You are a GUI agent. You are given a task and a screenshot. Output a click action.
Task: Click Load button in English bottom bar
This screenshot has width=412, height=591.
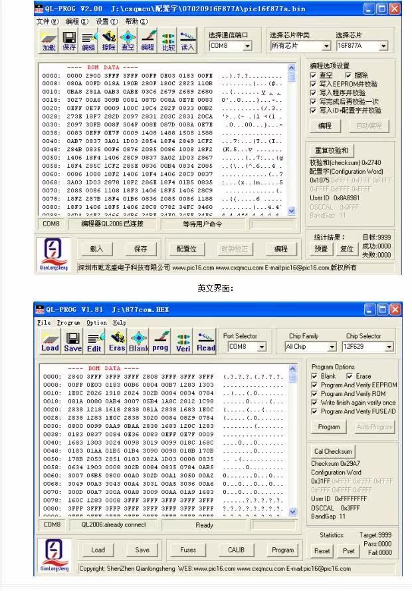tap(98, 550)
